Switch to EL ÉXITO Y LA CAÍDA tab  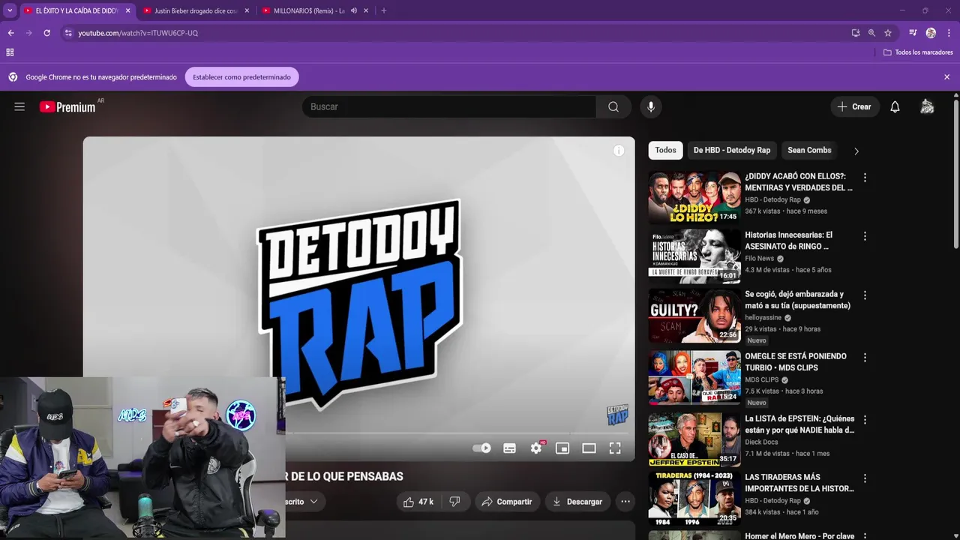point(77,10)
